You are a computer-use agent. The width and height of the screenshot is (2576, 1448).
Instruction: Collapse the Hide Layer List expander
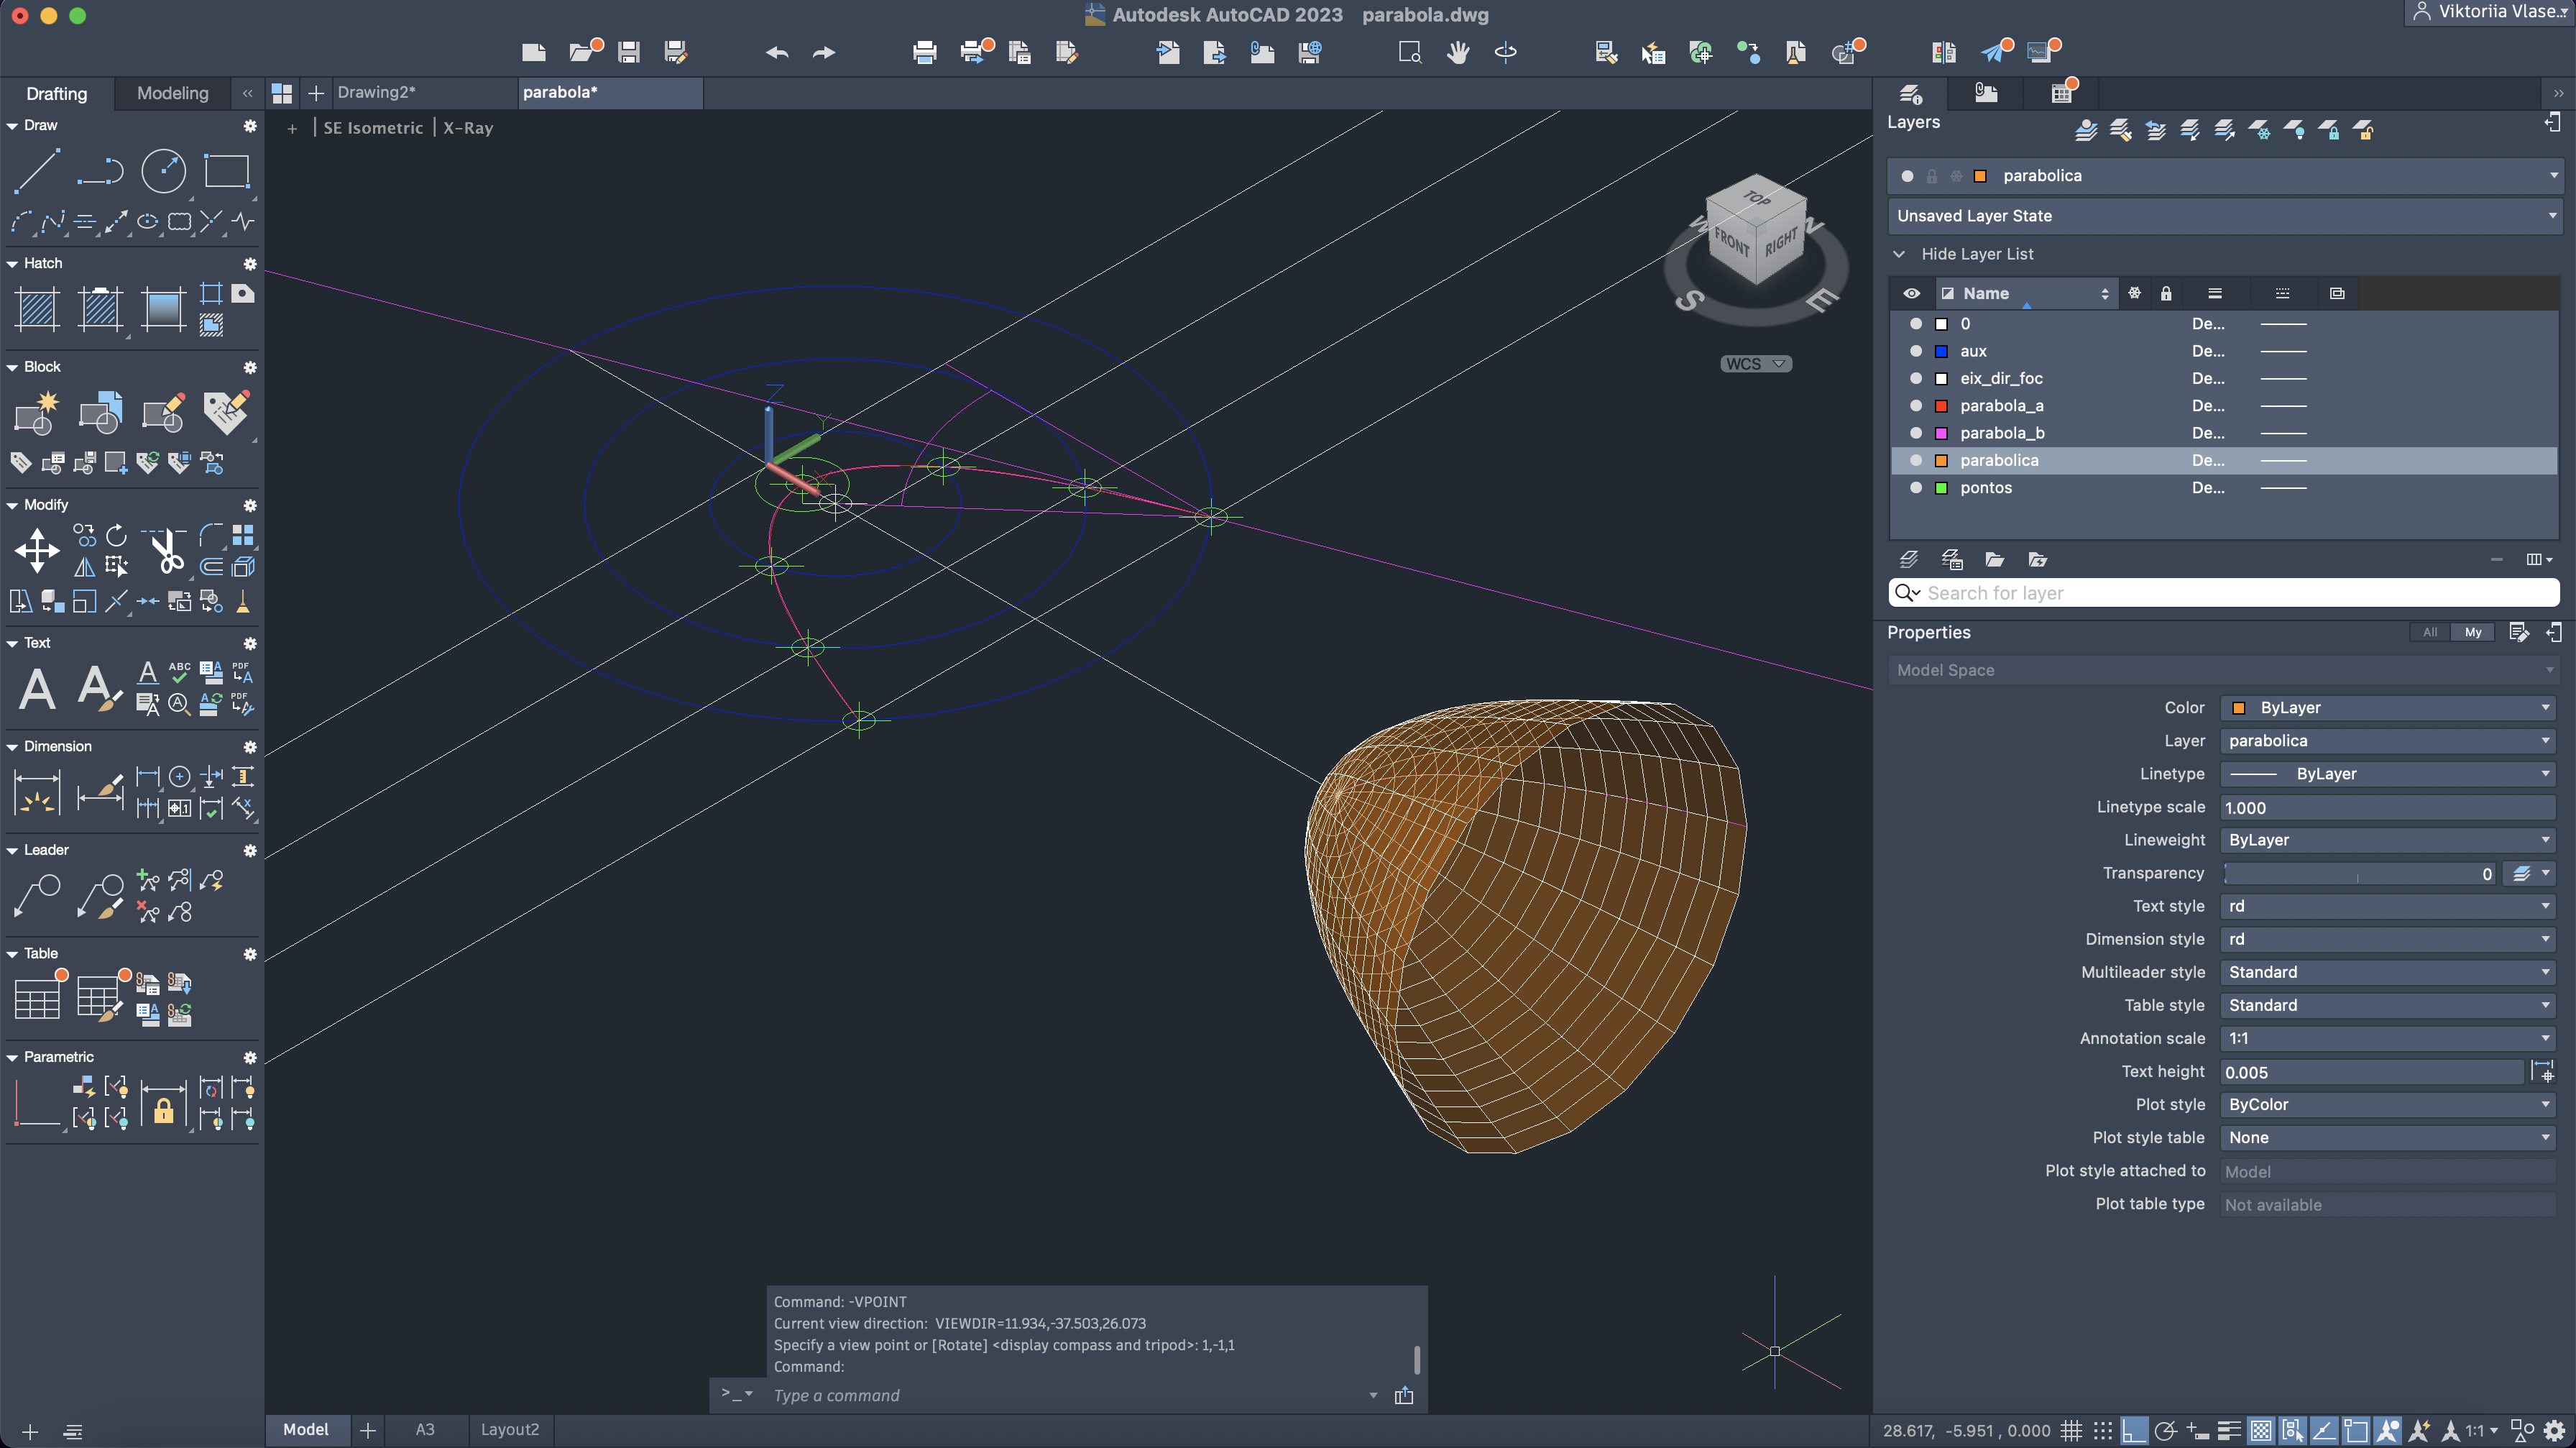click(1899, 254)
